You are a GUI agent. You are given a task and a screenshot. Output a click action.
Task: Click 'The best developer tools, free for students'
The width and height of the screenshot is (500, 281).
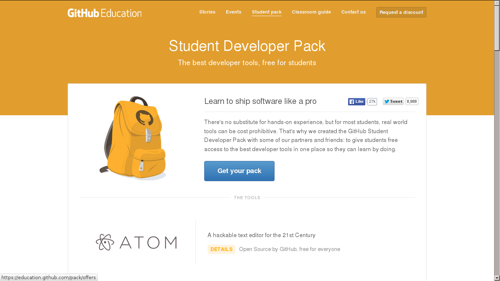point(247,63)
